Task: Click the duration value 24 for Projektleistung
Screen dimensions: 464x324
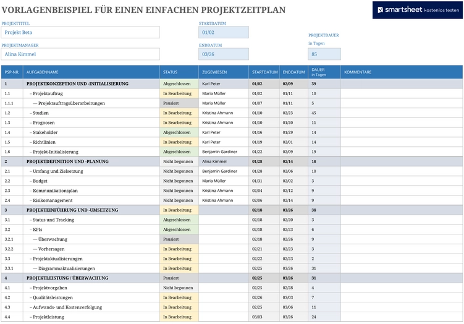Action: 314,317
